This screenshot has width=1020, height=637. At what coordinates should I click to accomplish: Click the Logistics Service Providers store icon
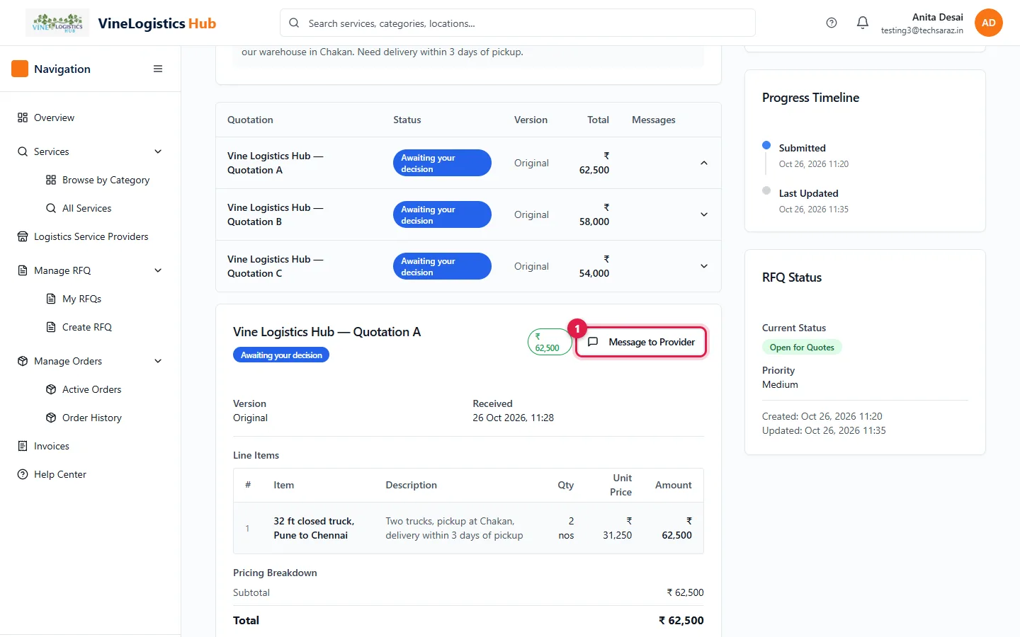click(x=23, y=236)
